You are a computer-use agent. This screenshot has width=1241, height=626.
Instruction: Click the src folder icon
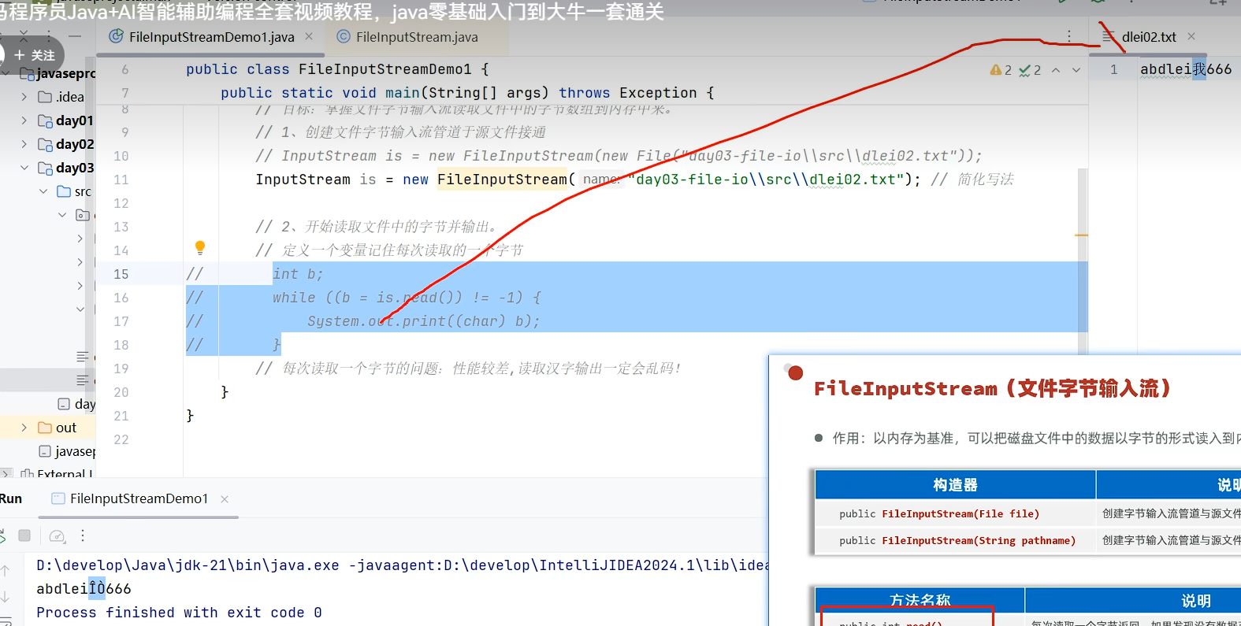point(65,191)
